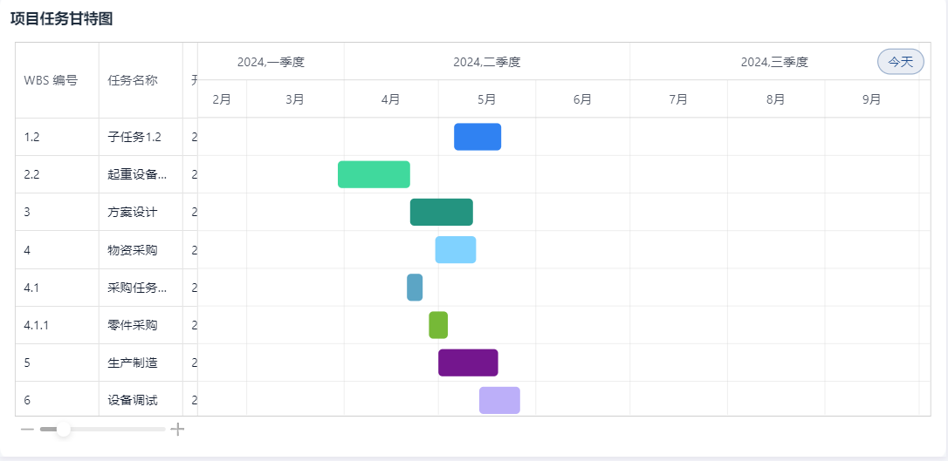Click the WBS 编号 column header
948x461 pixels.
[51, 80]
